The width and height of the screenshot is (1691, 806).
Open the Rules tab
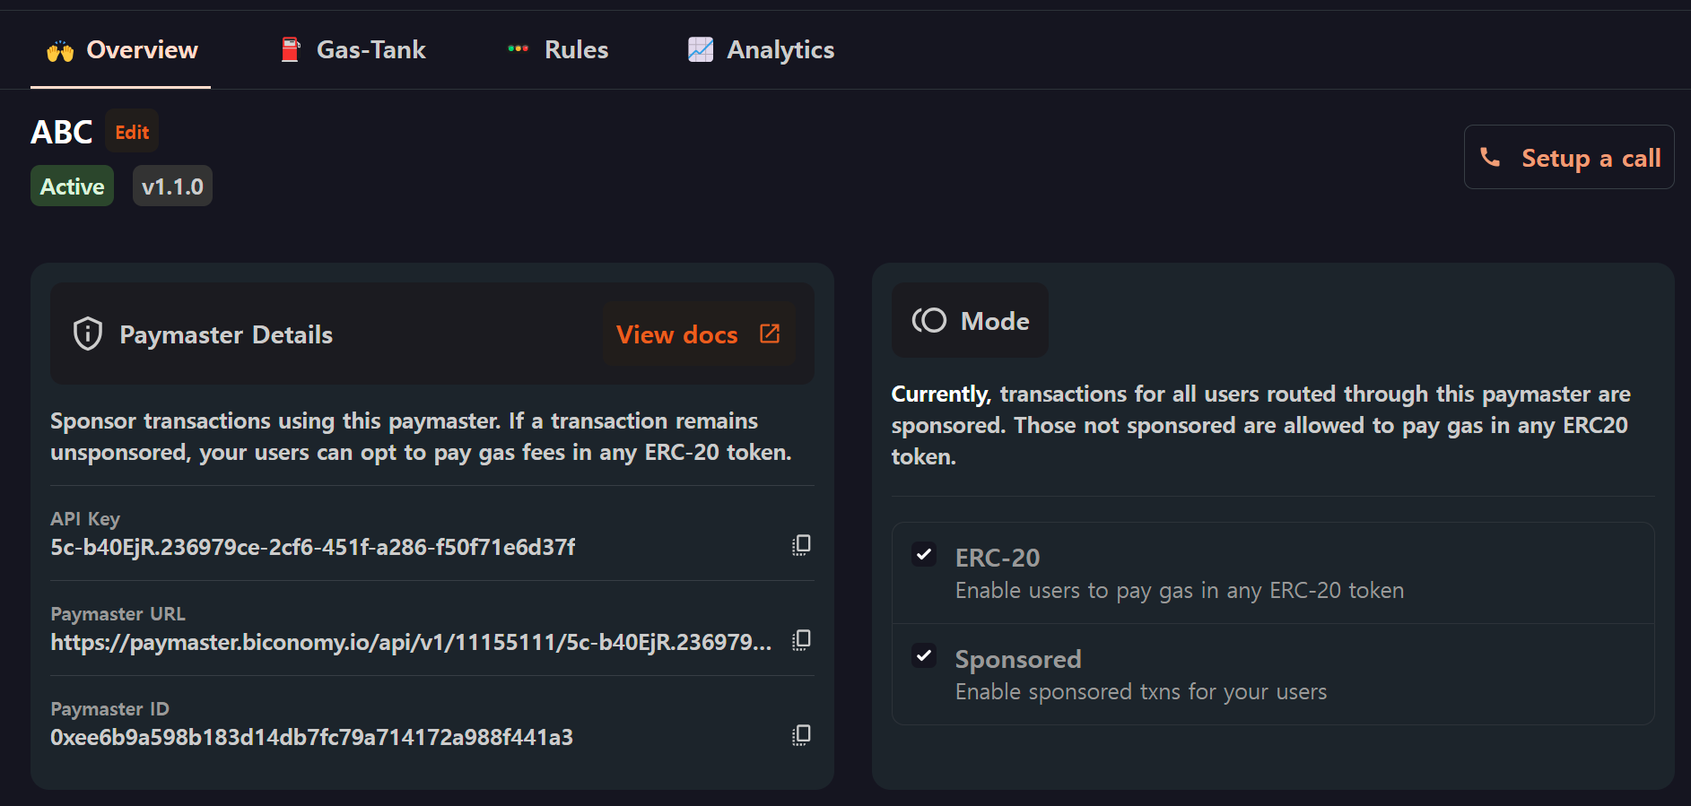557,50
